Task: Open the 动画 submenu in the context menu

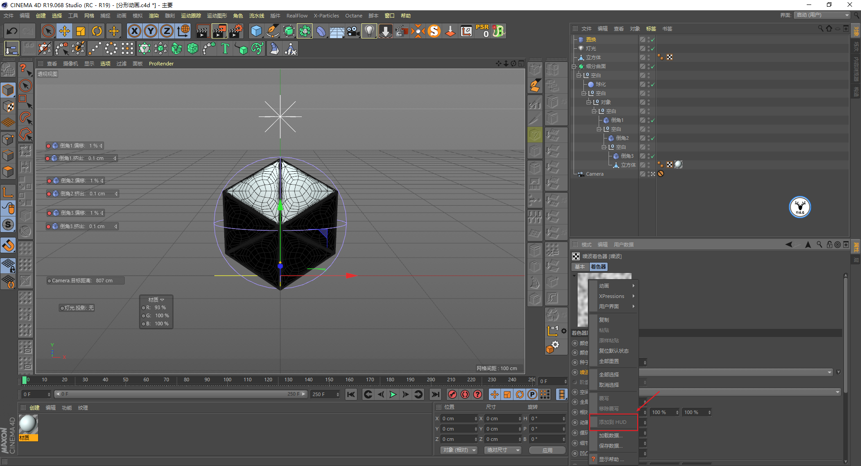Action: pos(617,286)
